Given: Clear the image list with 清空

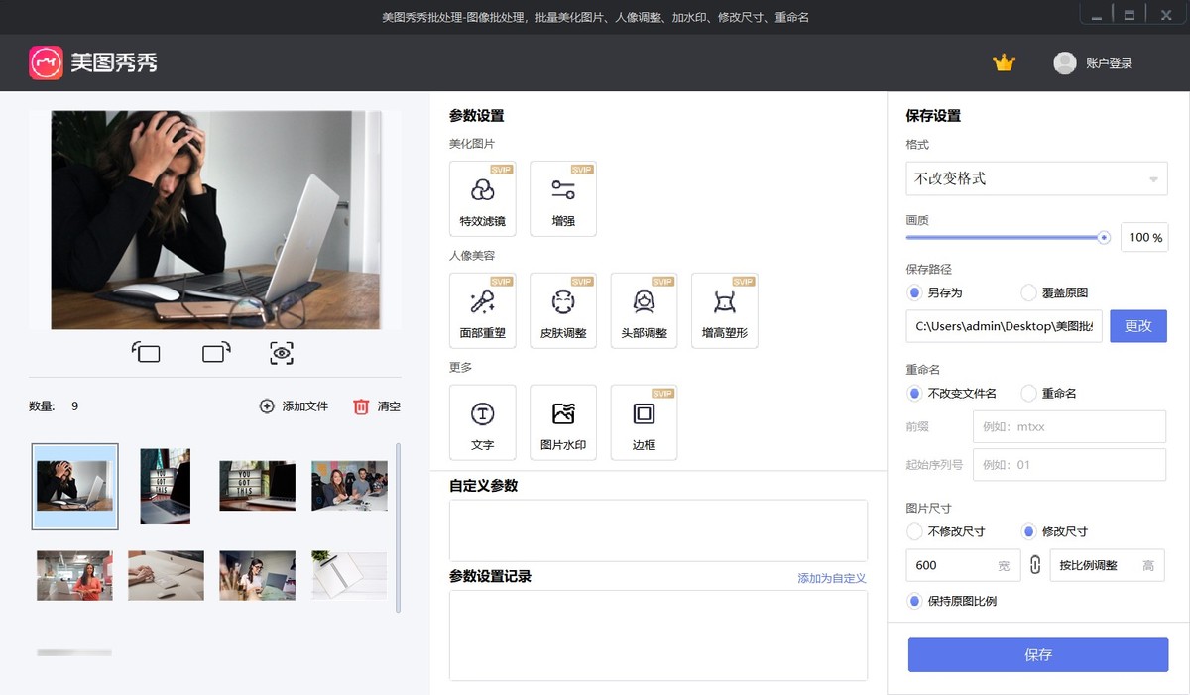Looking at the screenshot, I should [x=377, y=405].
